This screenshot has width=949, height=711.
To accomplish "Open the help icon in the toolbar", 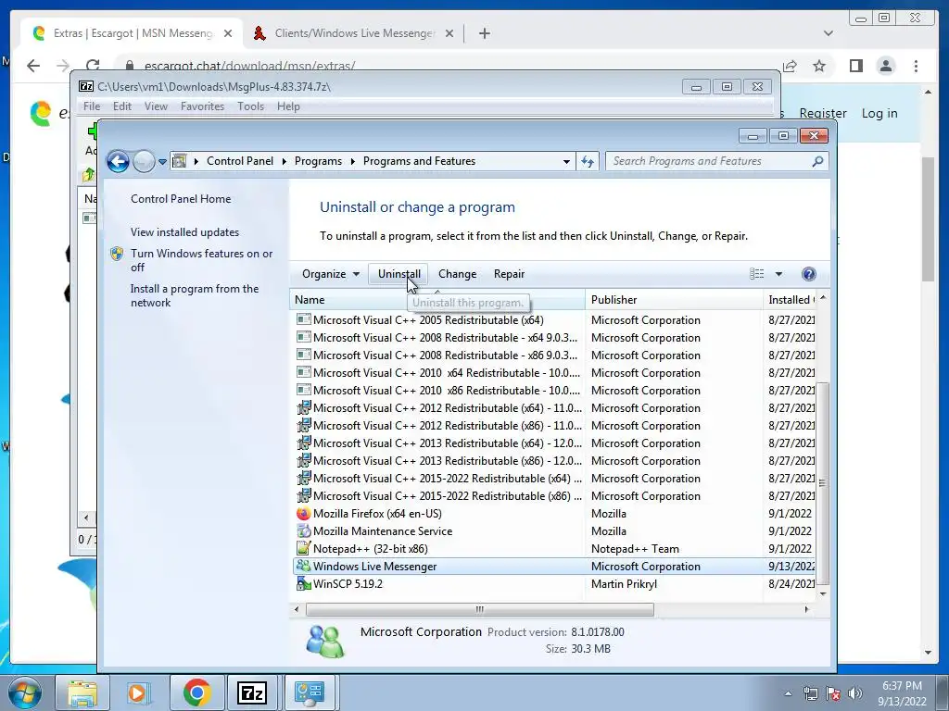I will pos(808,274).
